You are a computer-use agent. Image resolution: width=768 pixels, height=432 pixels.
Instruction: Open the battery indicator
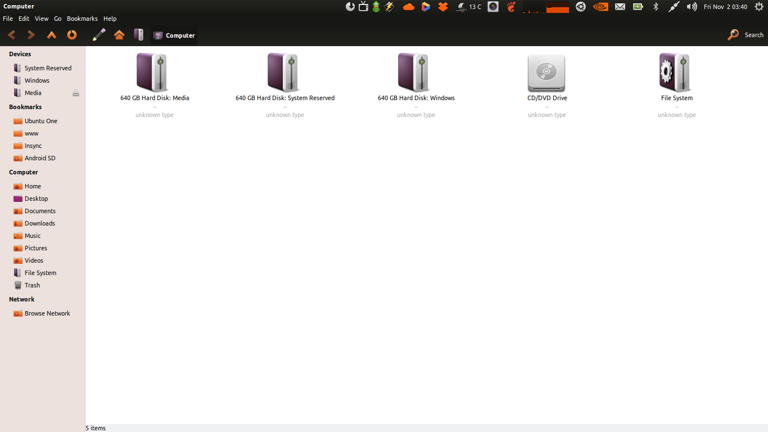tap(638, 7)
